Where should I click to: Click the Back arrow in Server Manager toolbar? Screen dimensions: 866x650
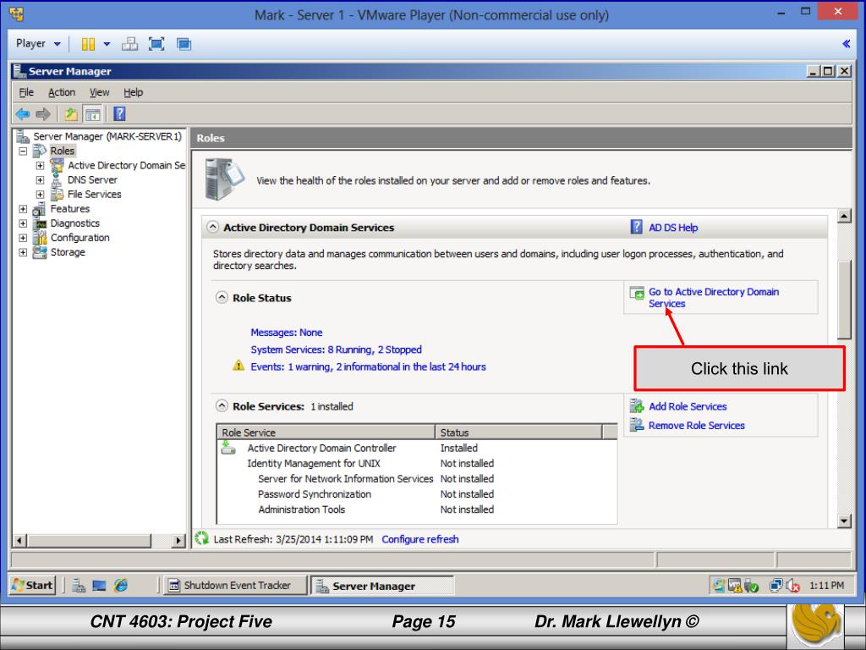pos(23,114)
